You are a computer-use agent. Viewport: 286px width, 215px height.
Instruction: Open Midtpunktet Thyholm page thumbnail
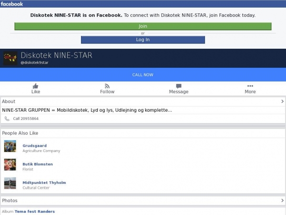point(10,183)
